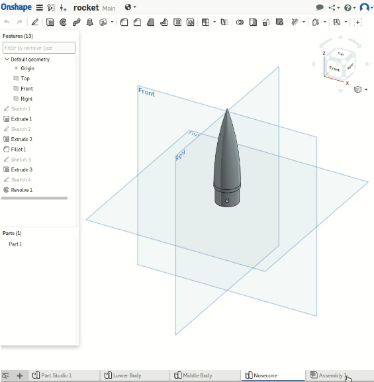This screenshot has width=374, height=382.
Task: Select the Hole tool
Action: click(190, 23)
